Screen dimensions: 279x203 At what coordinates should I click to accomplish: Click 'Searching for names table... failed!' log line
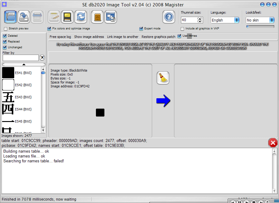(x=34, y=161)
